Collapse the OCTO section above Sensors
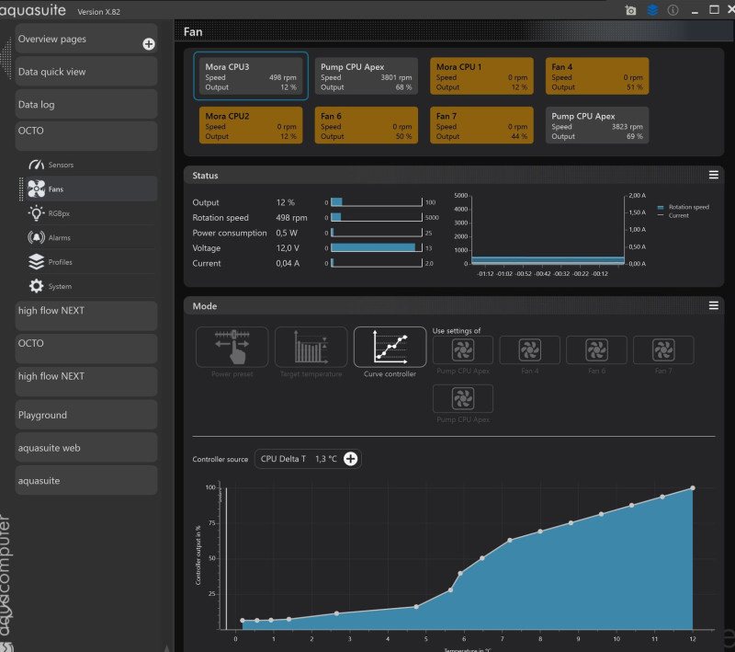 [86, 136]
